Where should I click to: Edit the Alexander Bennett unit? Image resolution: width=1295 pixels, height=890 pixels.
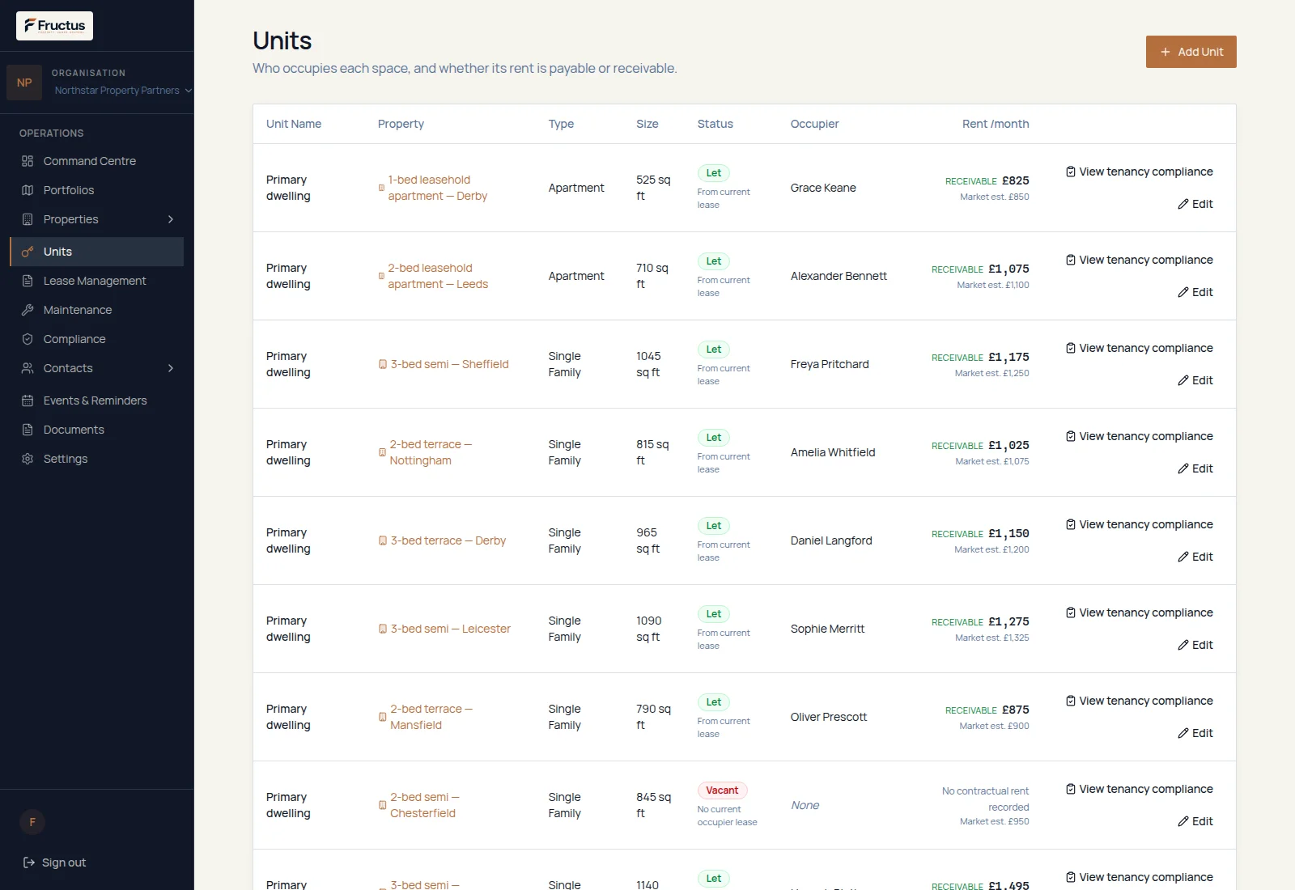click(x=1195, y=292)
